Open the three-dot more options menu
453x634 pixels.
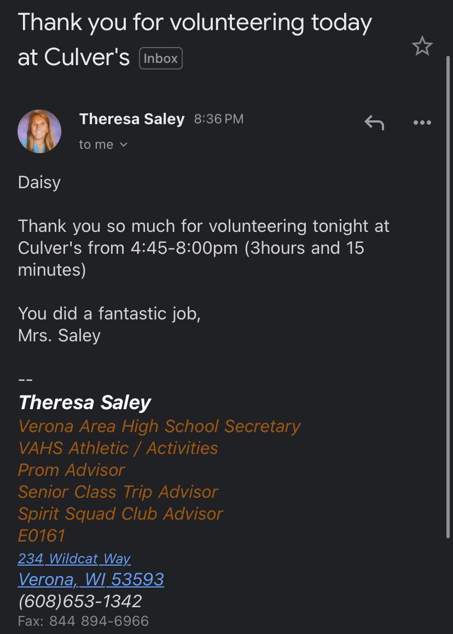click(x=422, y=123)
